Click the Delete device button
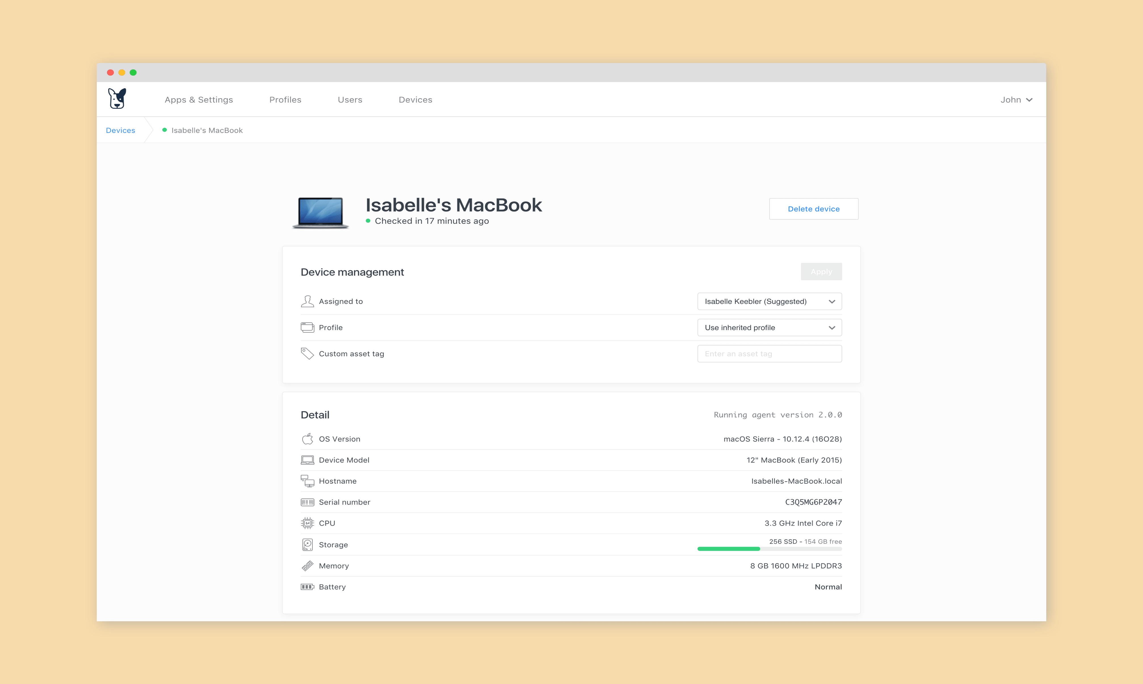Screen dimensions: 1143x684 [813, 208]
